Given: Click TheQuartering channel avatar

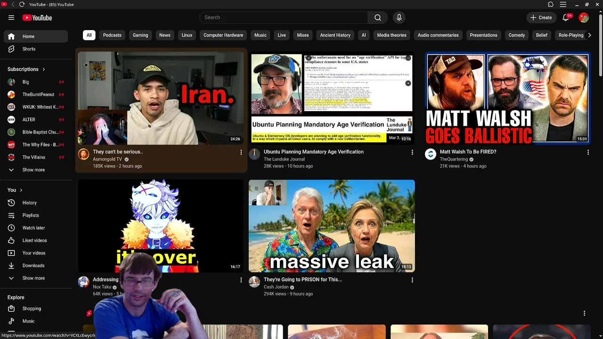Looking at the screenshot, I should click(x=431, y=154).
